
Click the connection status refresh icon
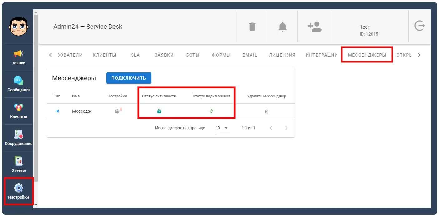(212, 111)
